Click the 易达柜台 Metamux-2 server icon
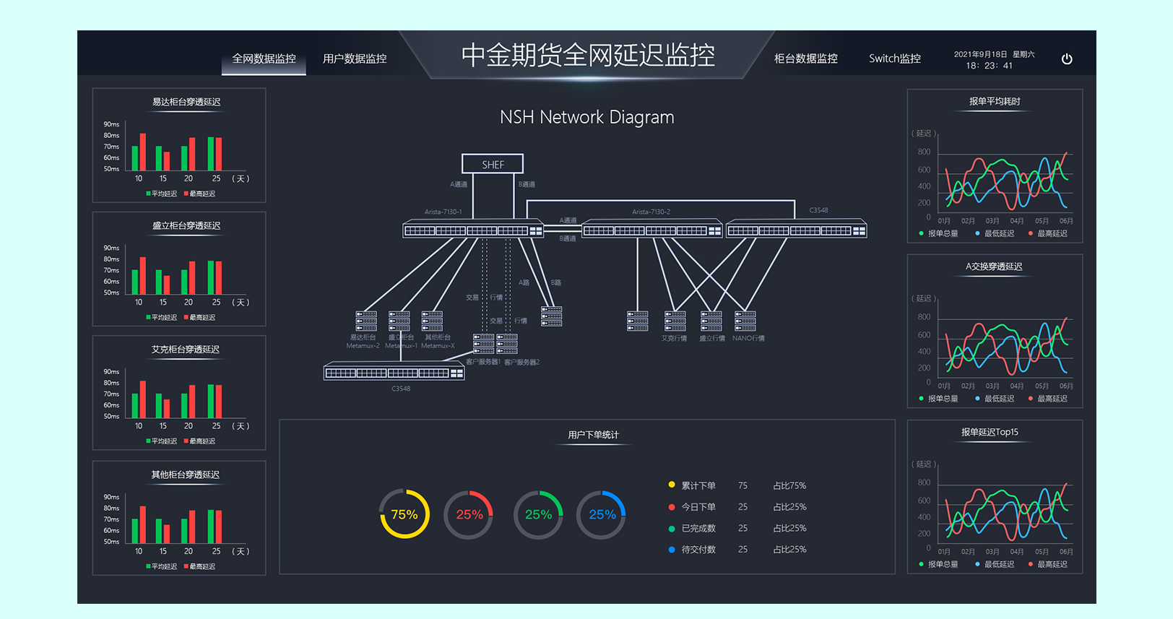1173x619 pixels. click(366, 321)
